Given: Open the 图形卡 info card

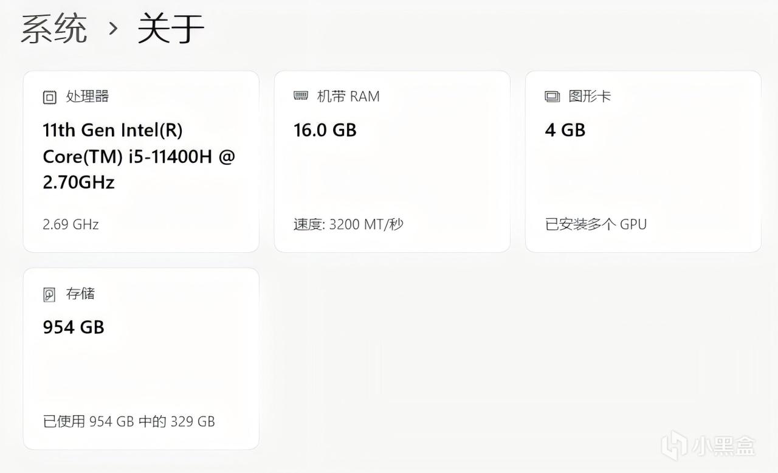Looking at the screenshot, I should pos(643,161).
